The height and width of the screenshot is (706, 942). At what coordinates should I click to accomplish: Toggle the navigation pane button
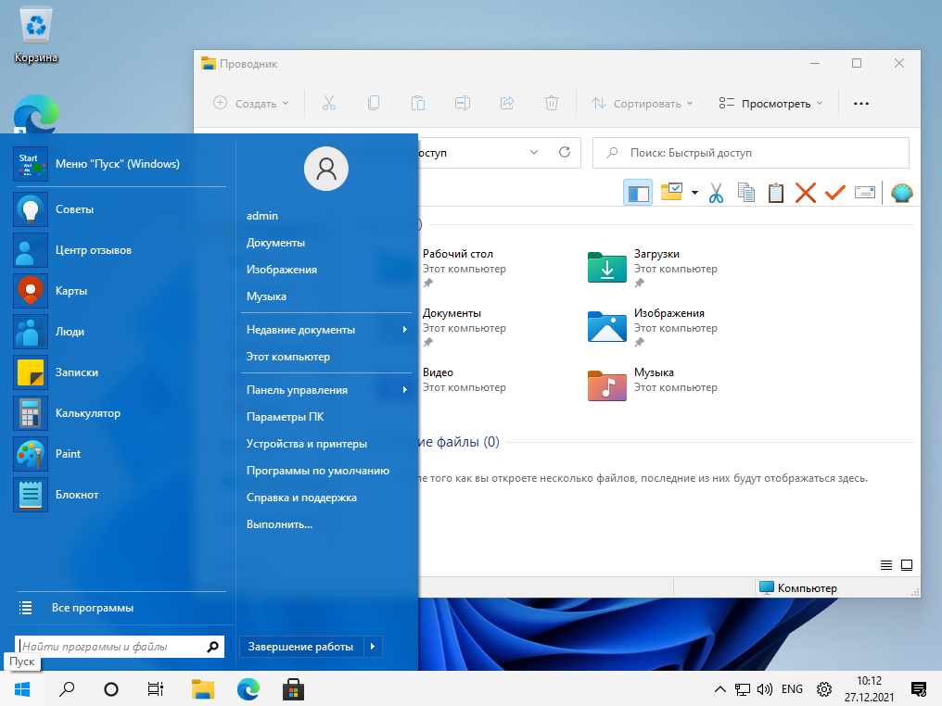coord(638,193)
